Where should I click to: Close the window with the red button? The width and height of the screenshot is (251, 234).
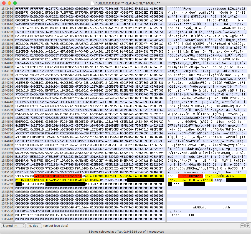4,3
